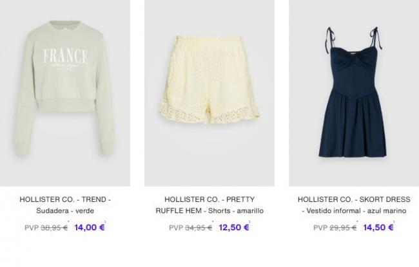Image resolution: width=419 pixels, height=267 pixels.
Task: Open the yellow ruffle hem shorts image
Action: tap(209, 93)
